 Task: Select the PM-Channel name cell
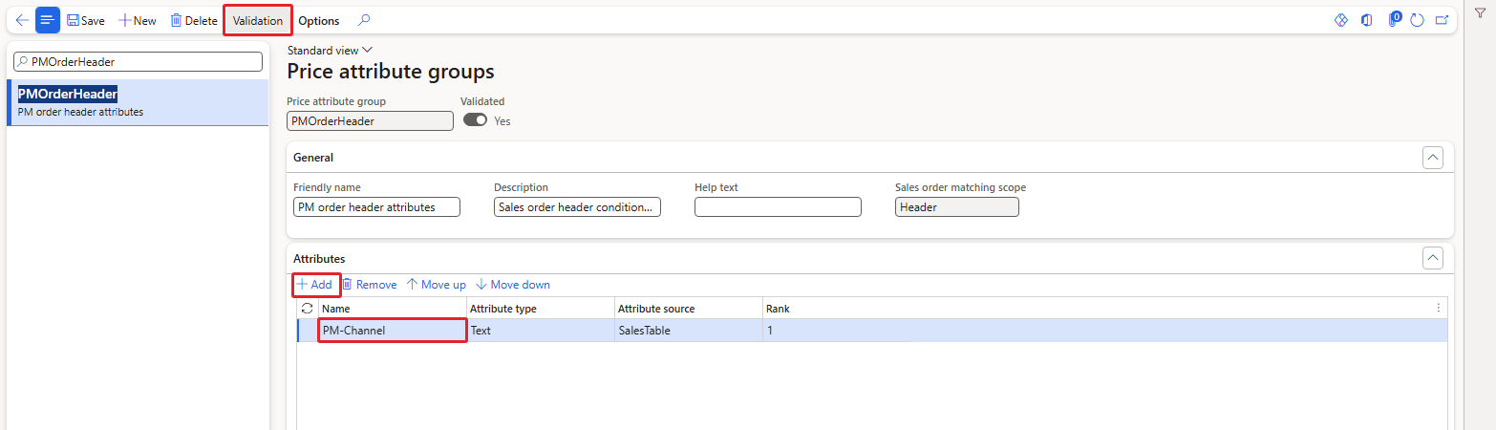click(x=392, y=331)
